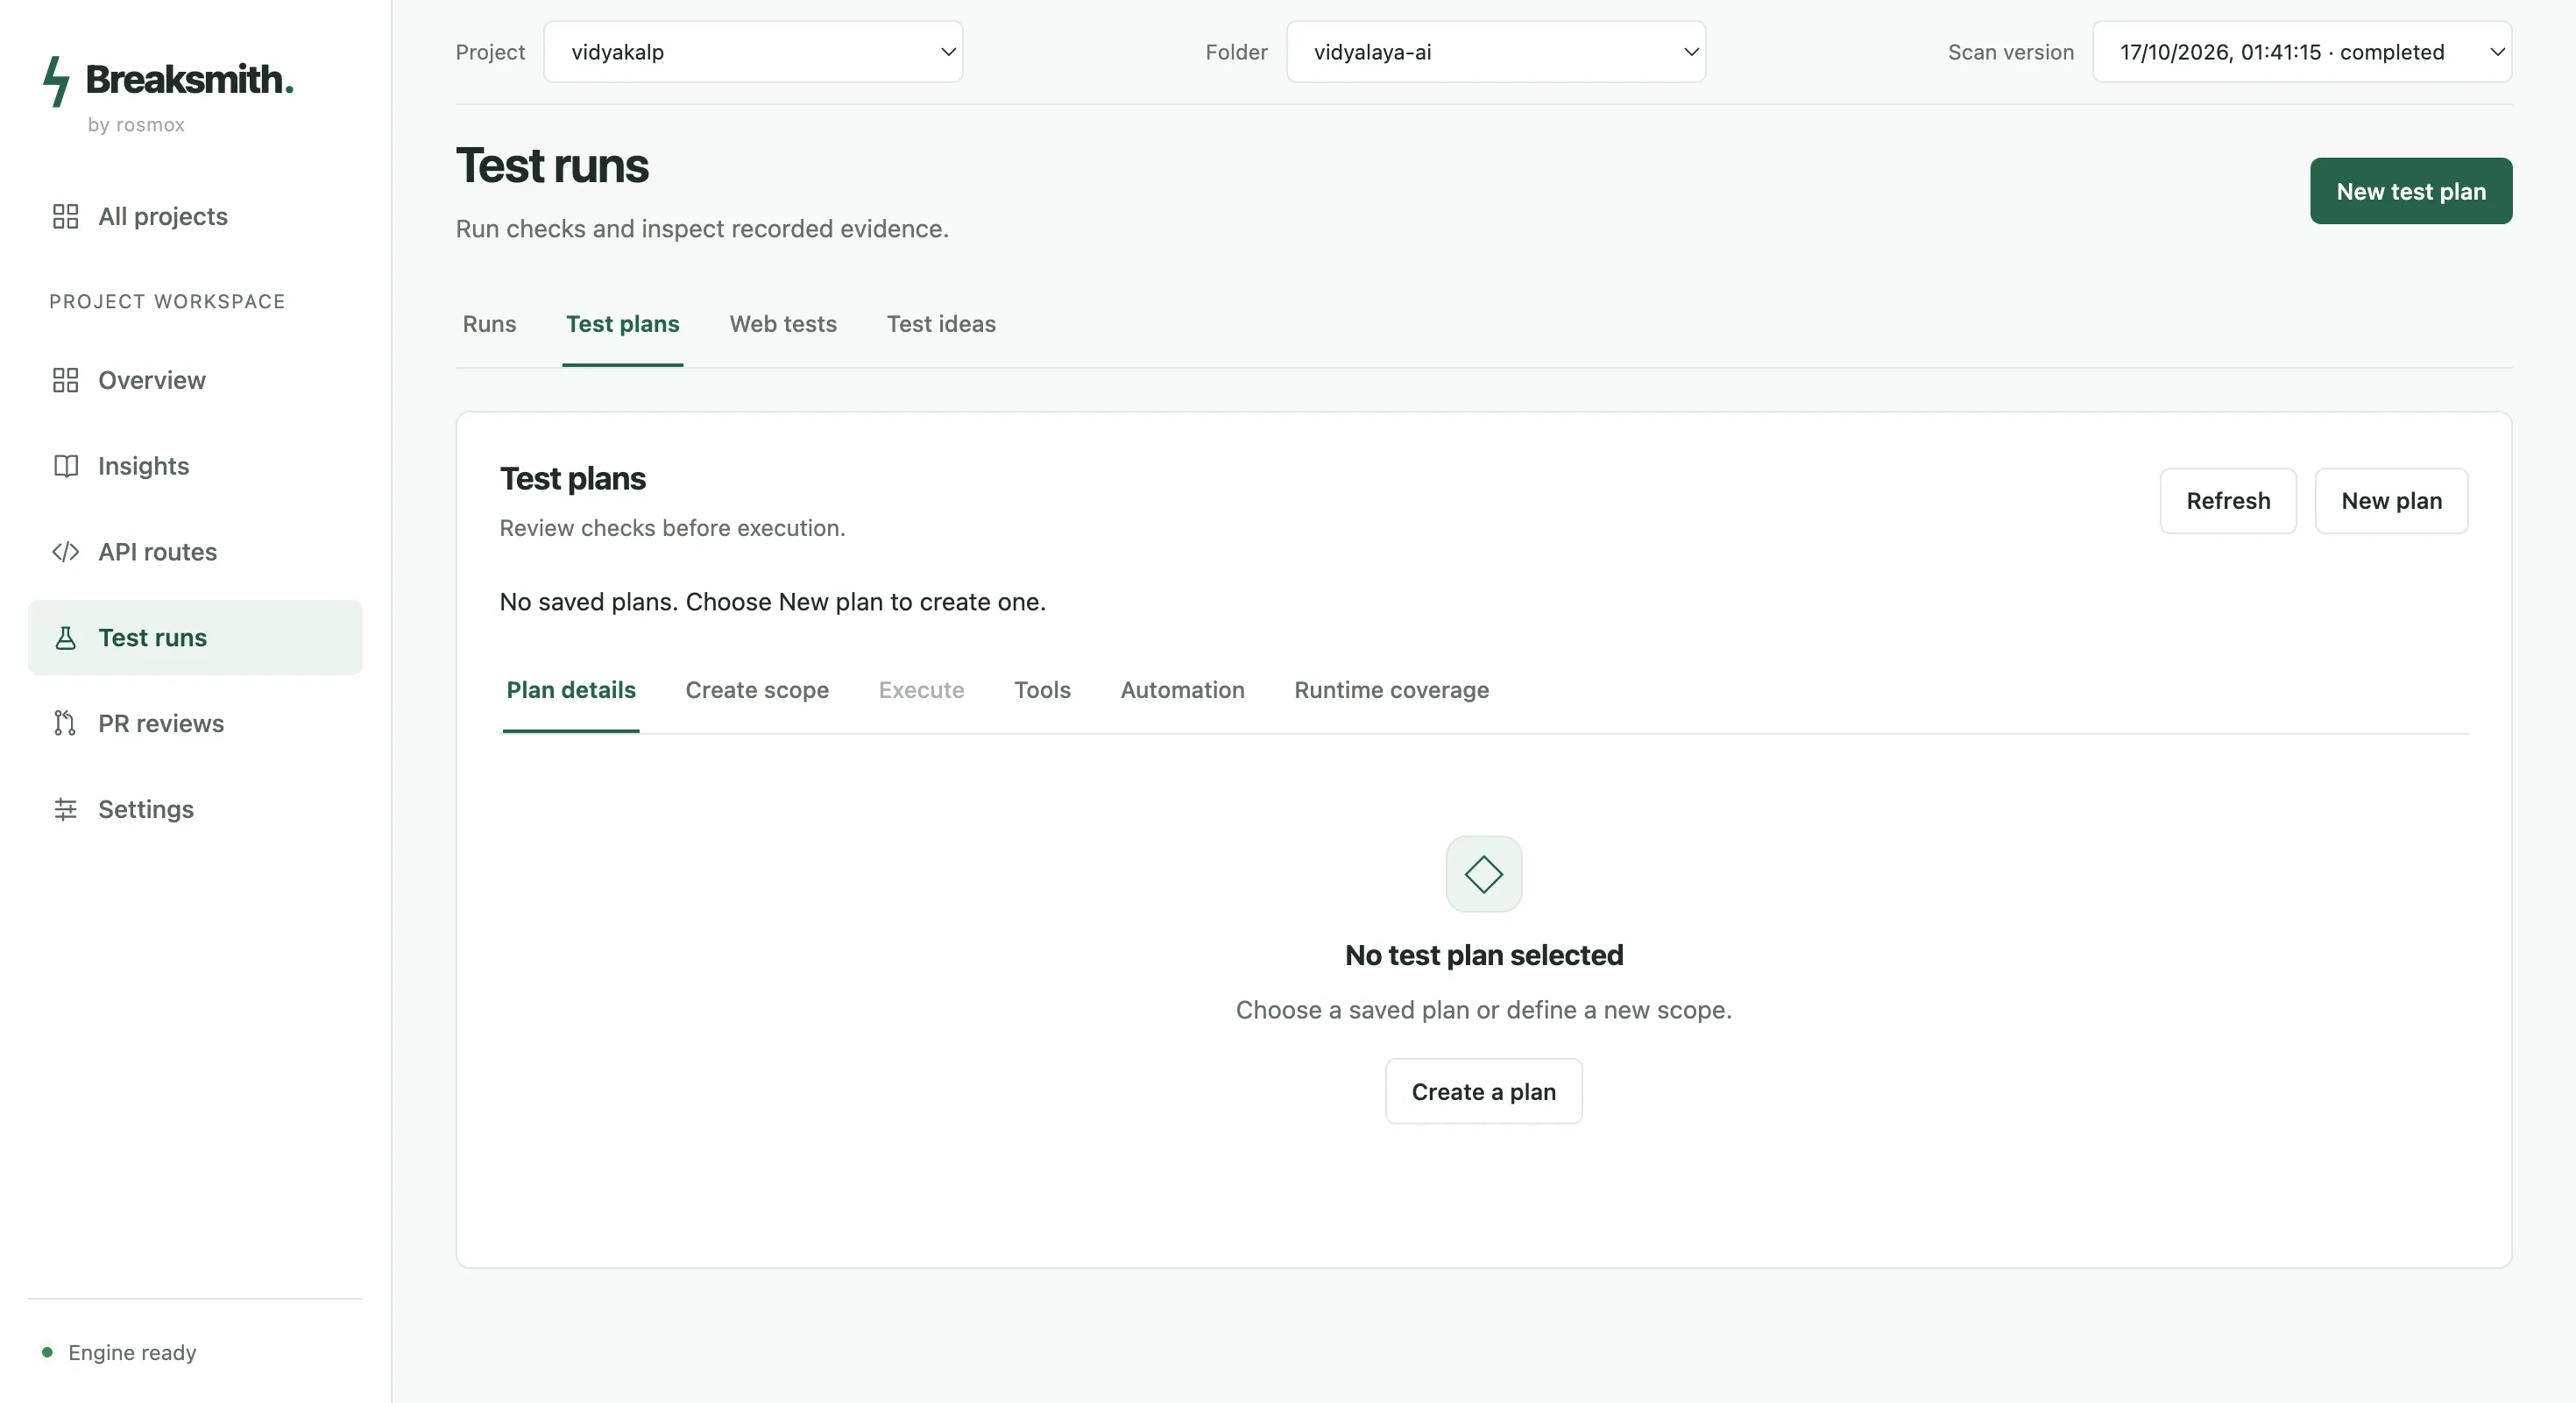View the Runtime coverage sub-tab
This screenshot has height=1403, width=2576.
point(1391,690)
